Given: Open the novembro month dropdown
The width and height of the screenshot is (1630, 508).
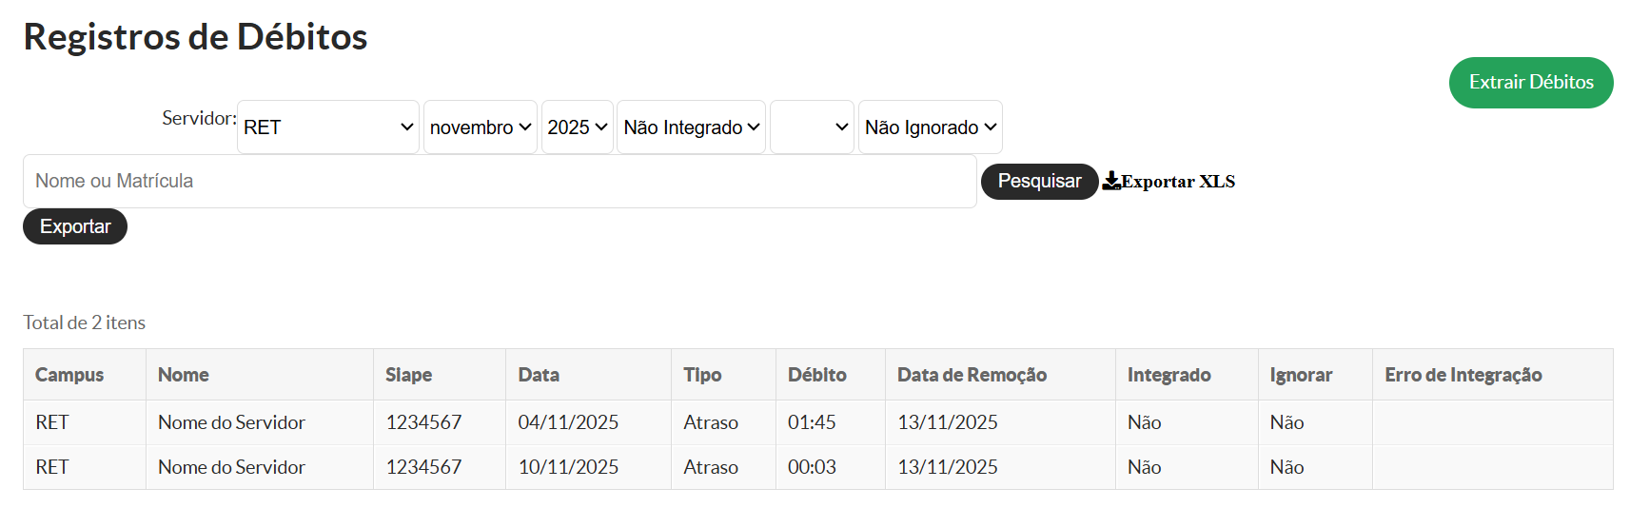Looking at the screenshot, I should (x=480, y=127).
